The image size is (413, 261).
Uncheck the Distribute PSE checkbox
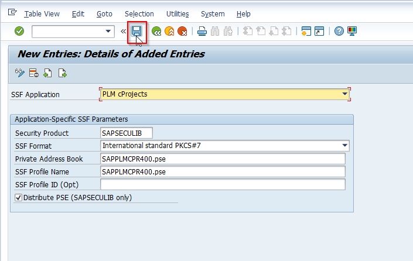click(18, 197)
